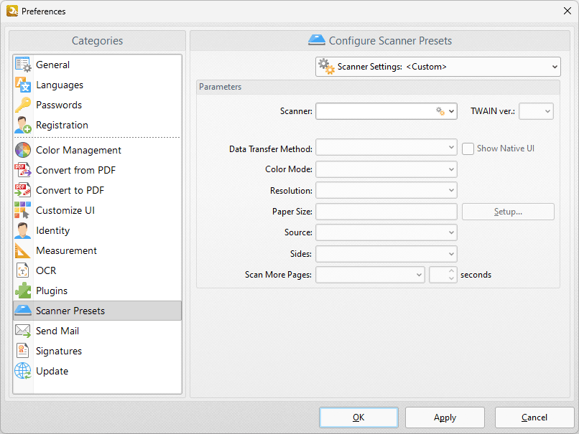Viewport: 579px width, 434px height.
Task: Click the Passwords key icon
Action: pos(23,105)
